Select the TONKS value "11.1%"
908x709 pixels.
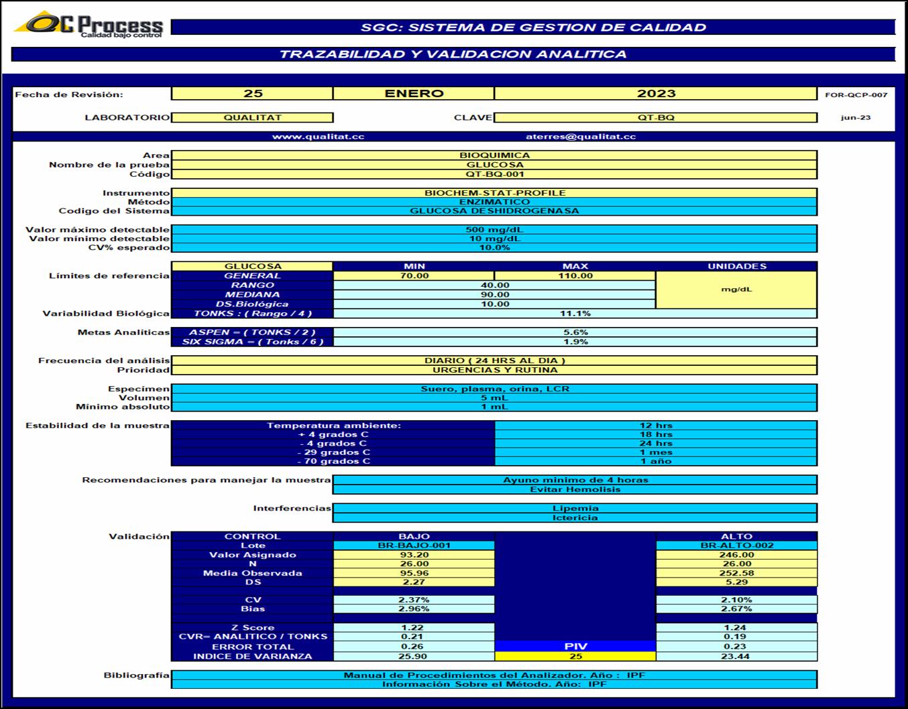click(x=575, y=313)
